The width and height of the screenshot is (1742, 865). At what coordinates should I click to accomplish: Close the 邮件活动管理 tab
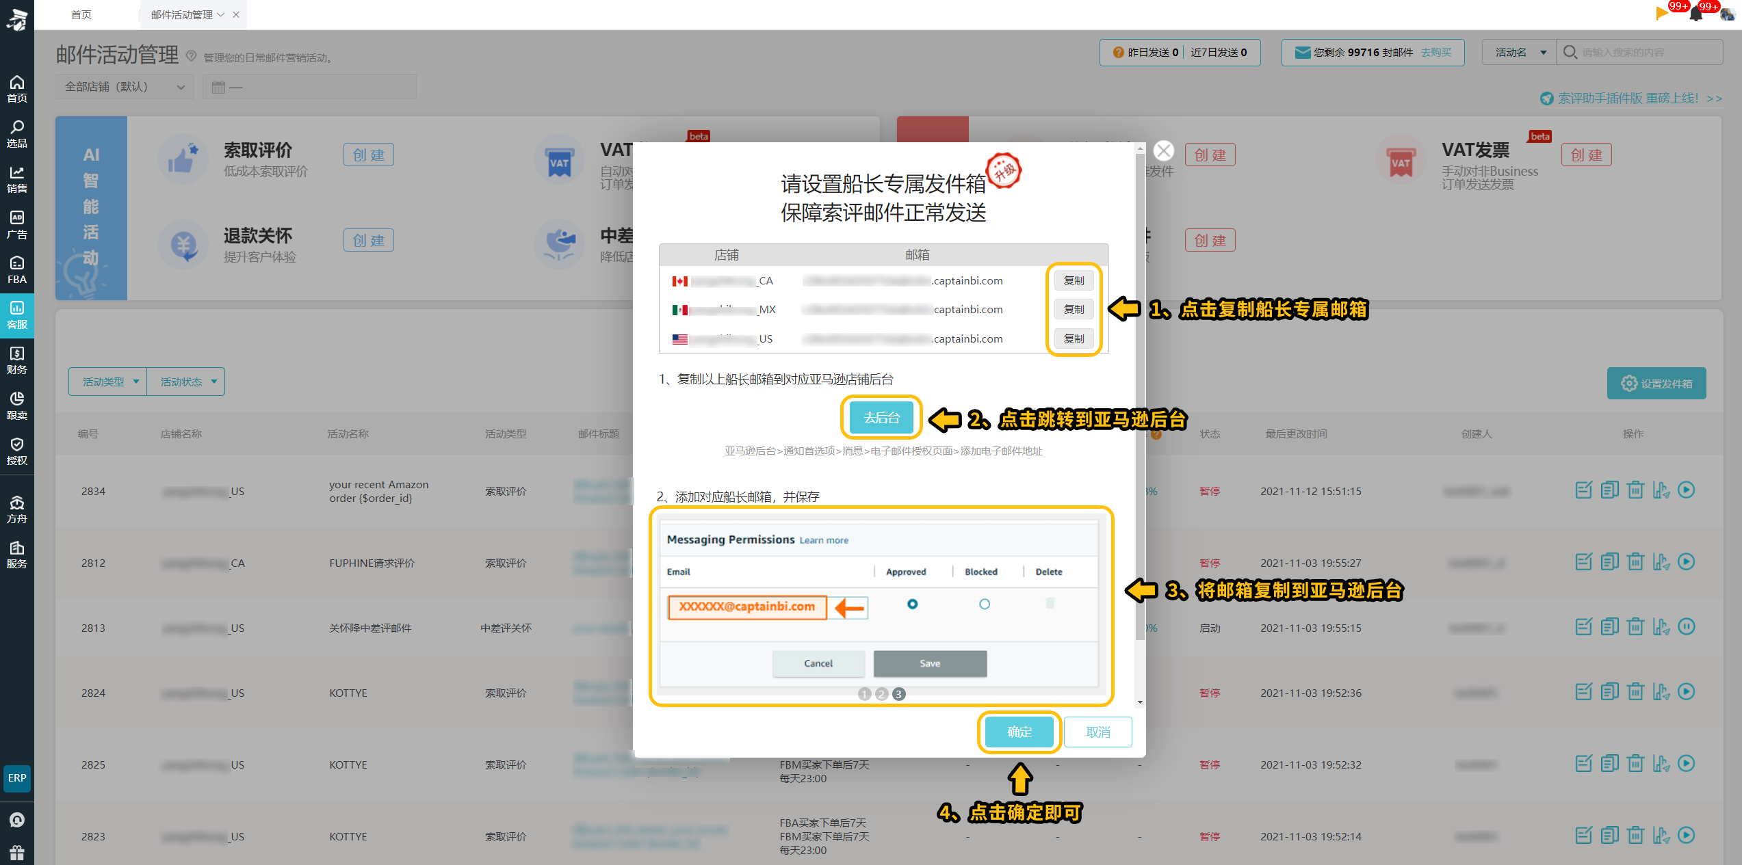click(236, 14)
